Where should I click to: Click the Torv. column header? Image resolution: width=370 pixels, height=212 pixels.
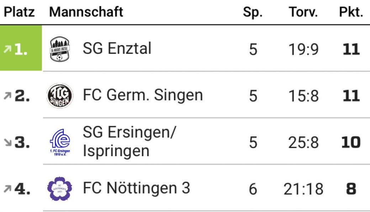click(x=303, y=12)
